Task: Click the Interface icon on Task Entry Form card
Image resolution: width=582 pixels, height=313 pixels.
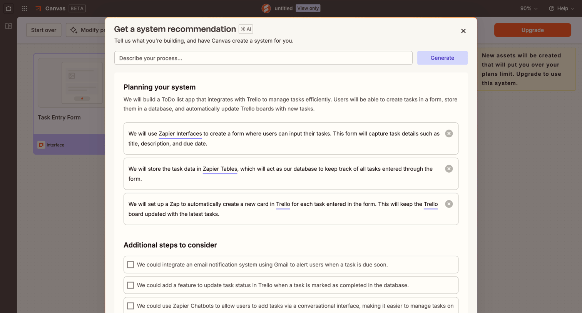Action: [x=41, y=145]
